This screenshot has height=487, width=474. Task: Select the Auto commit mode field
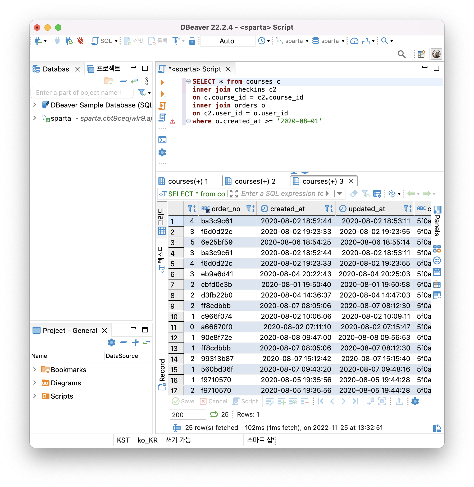pos(228,41)
